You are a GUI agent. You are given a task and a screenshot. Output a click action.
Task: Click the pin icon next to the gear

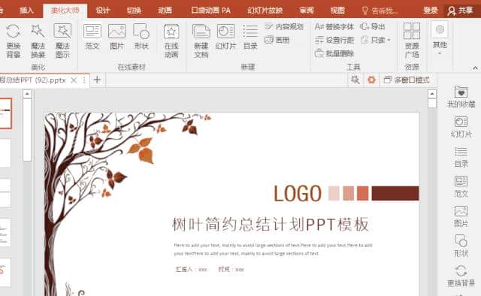pyautogui.click(x=355, y=80)
